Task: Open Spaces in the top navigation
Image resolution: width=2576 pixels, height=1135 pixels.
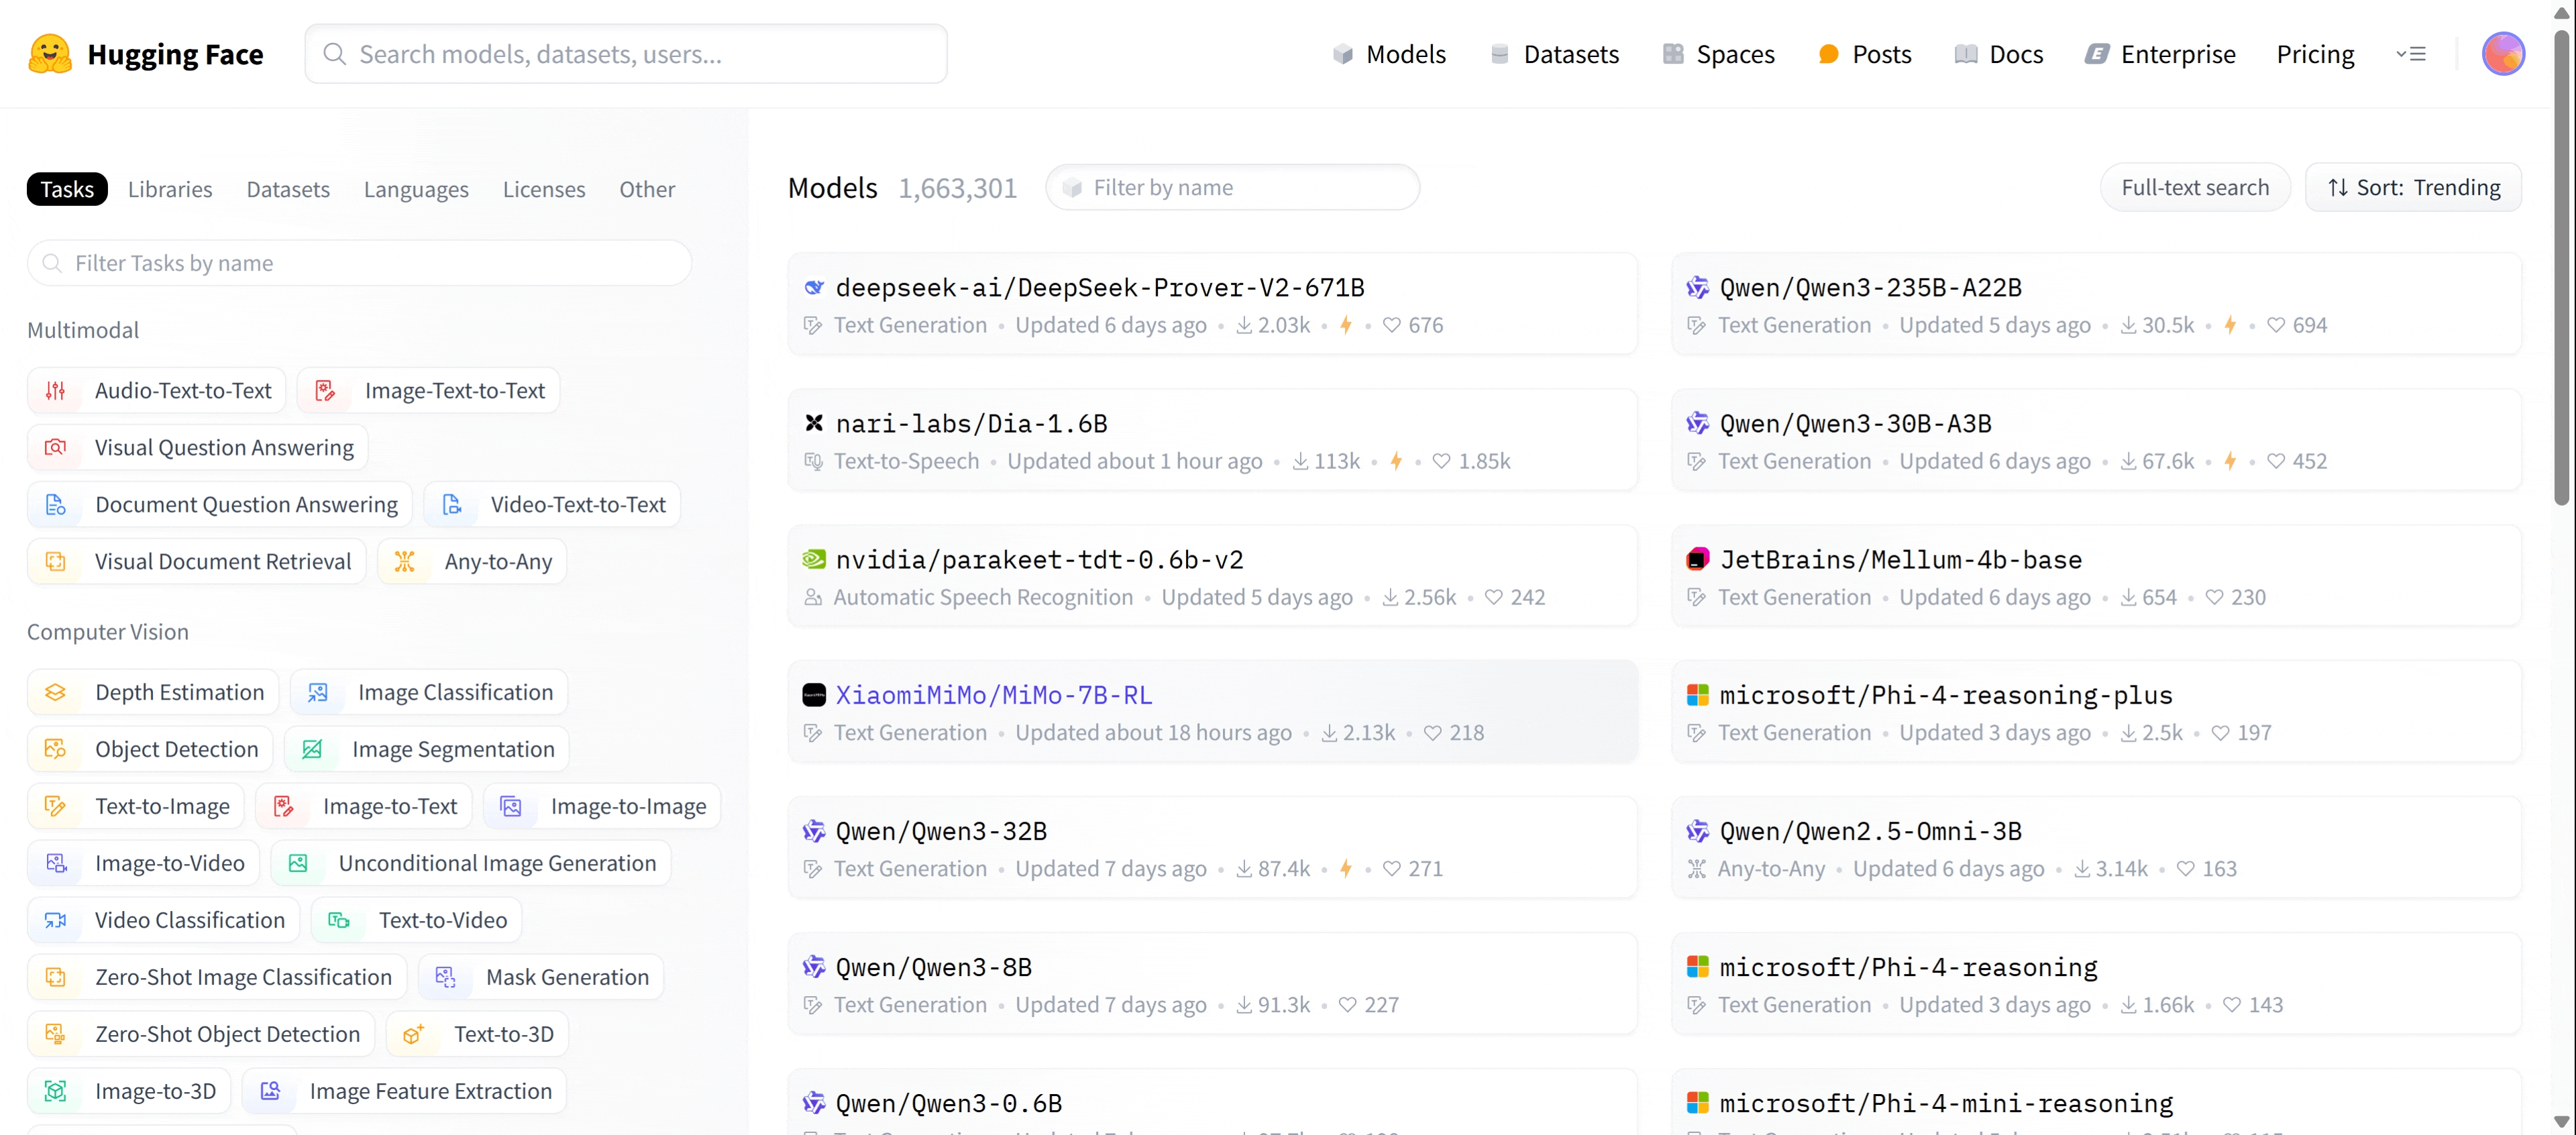Action: [1718, 54]
